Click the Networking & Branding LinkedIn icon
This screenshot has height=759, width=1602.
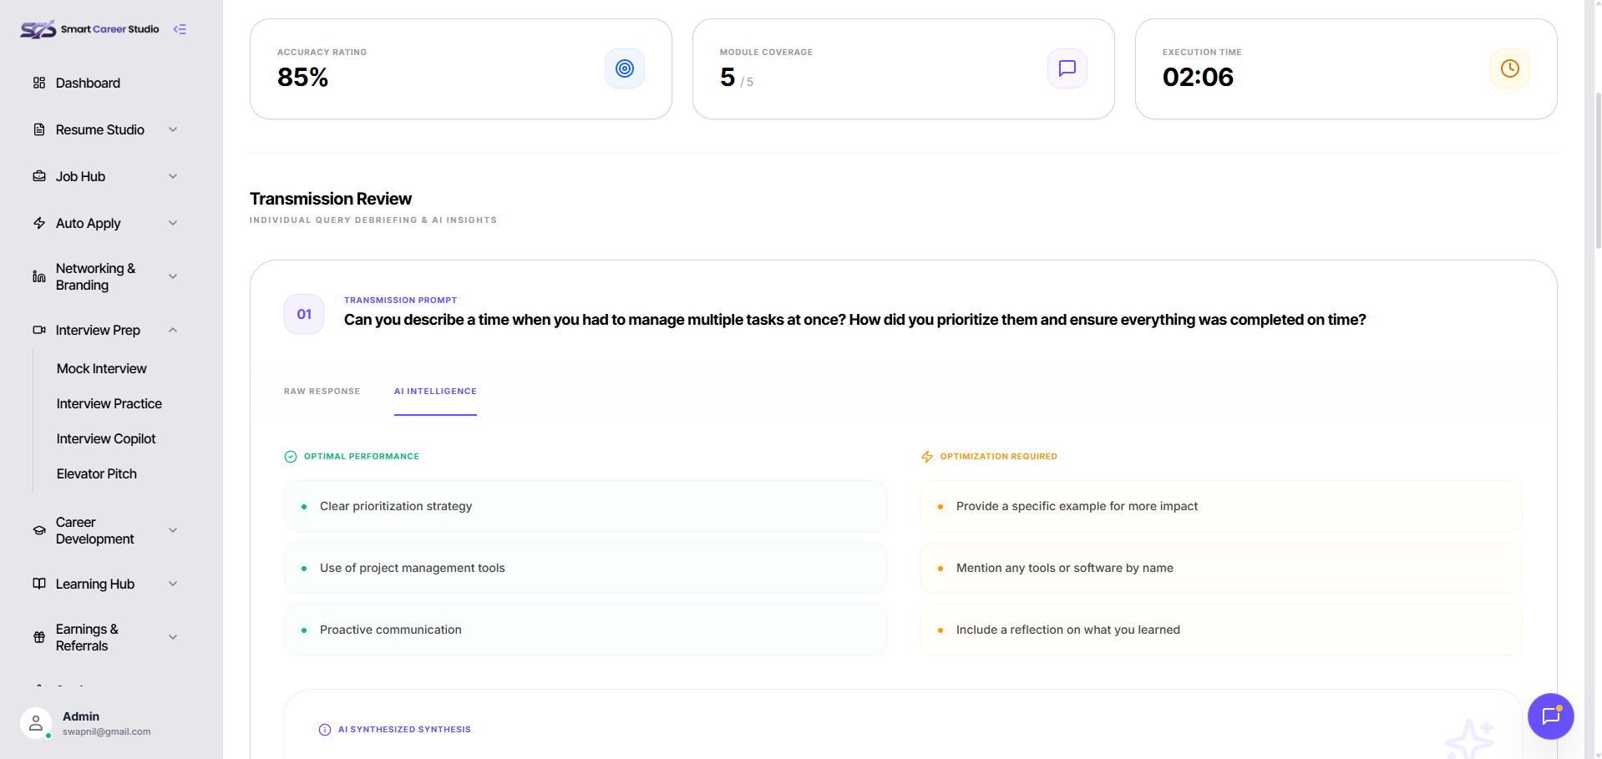(39, 276)
